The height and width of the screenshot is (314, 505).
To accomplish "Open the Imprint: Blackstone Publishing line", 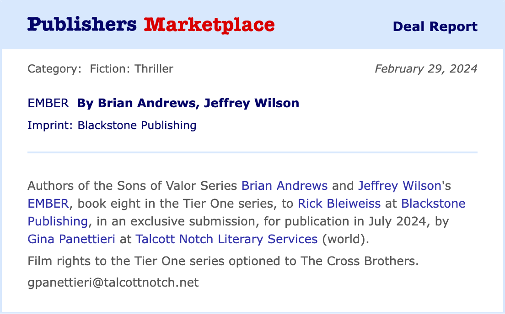I will pyautogui.click(x=112, y=125).
